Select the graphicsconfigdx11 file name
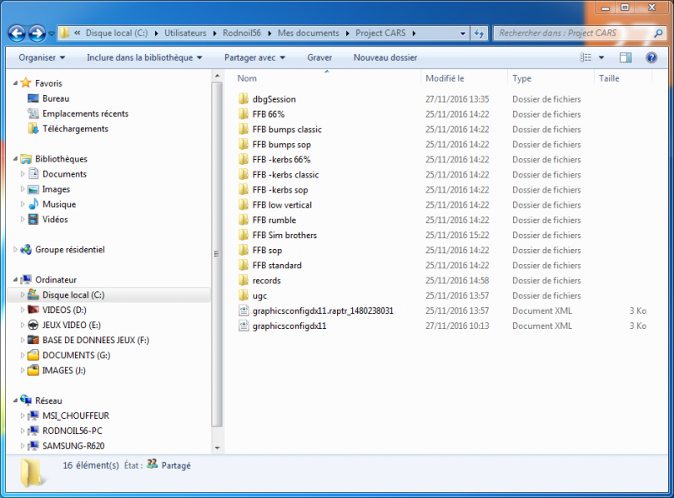 click(289, 326)
